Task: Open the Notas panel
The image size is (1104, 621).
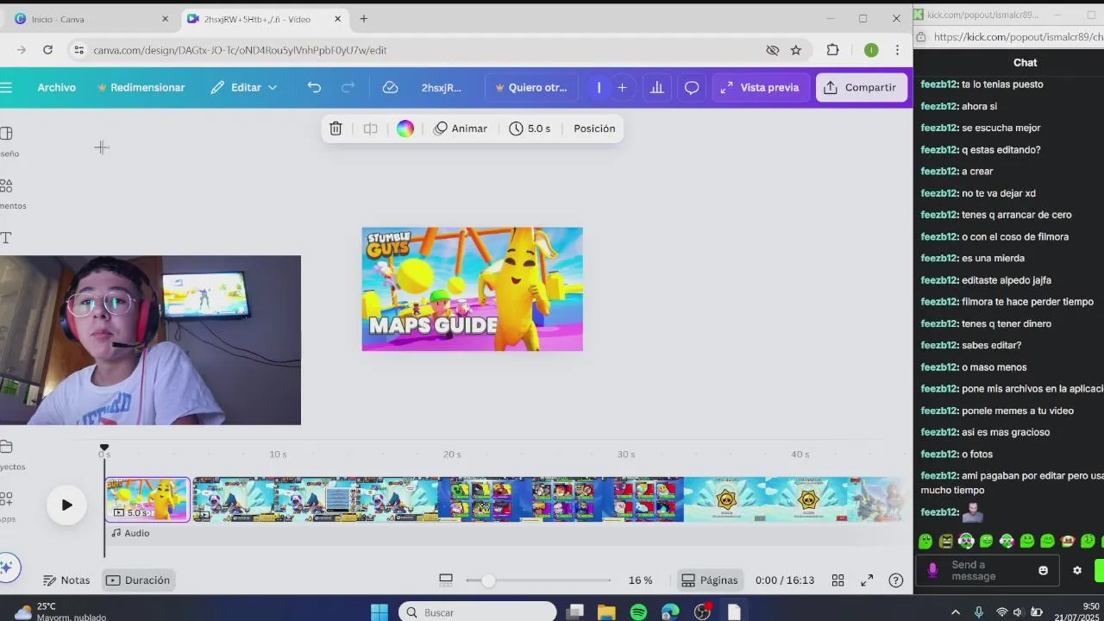Action: click(66, 580)
